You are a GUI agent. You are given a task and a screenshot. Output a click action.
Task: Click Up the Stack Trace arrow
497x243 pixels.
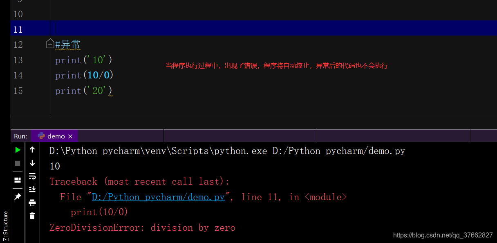tap(32, 150)
